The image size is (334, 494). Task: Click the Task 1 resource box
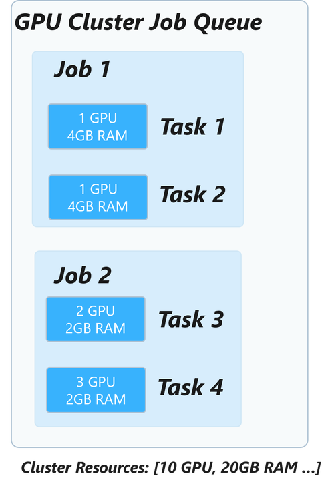click(x=98, y=126)
